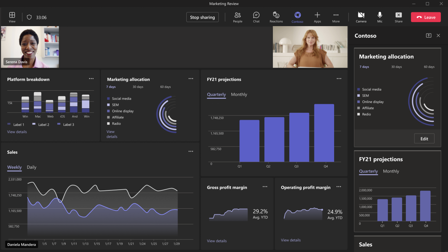Open Gross profit margin card options menu
Screen dimensions: 448x252
tap(265, 186)
